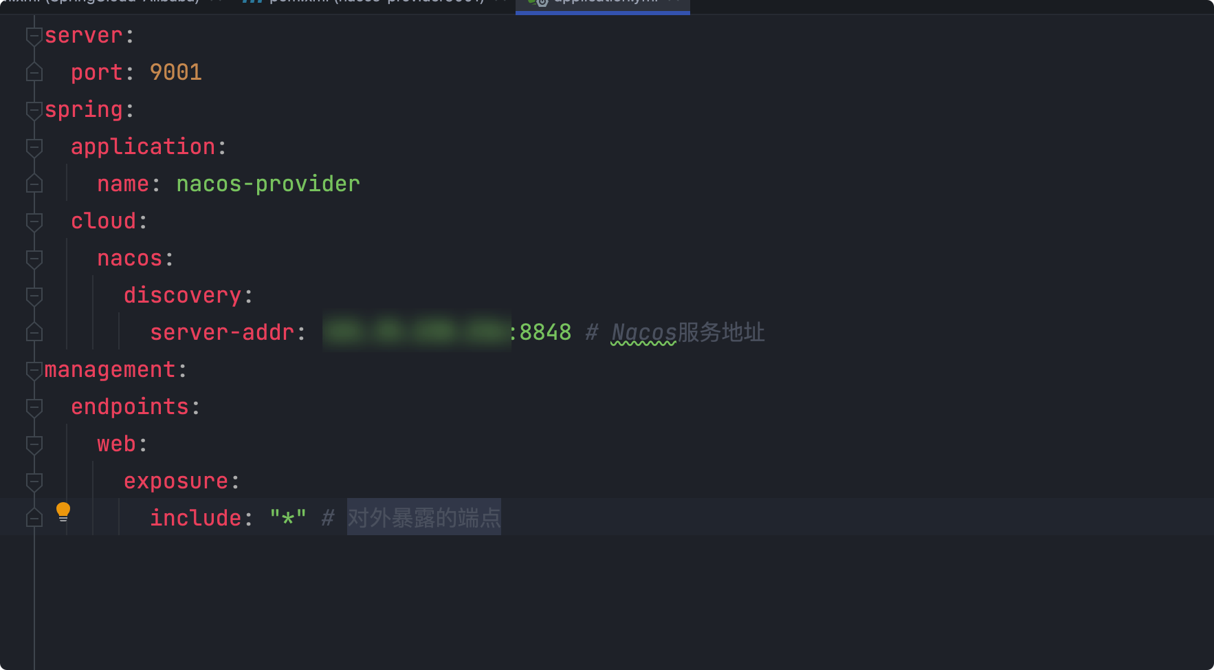1214x670 pixels.
Task: Click the fold-end marker beside include line
Action: click(34, 518)
